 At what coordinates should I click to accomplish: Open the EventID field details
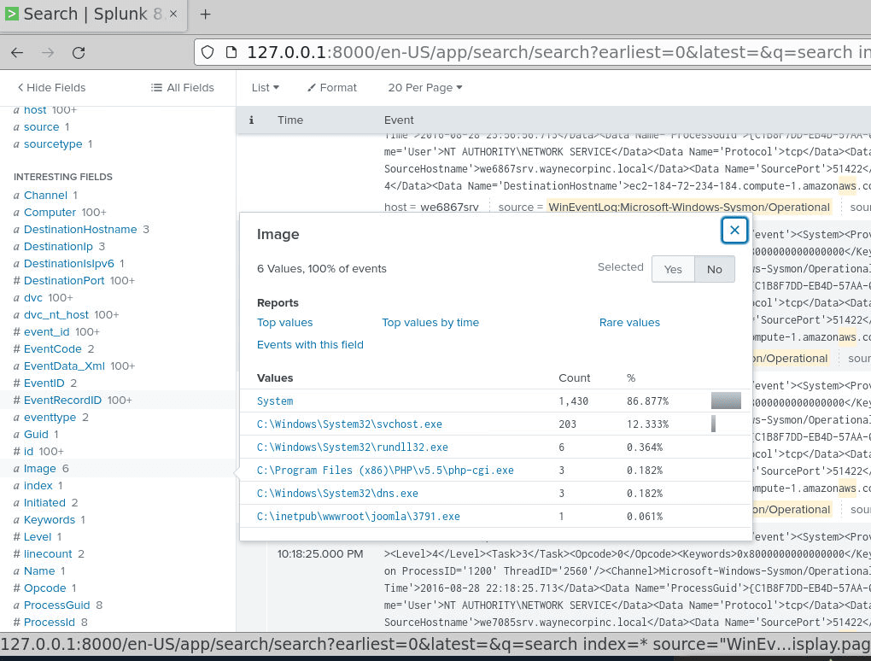click(44, 383)
